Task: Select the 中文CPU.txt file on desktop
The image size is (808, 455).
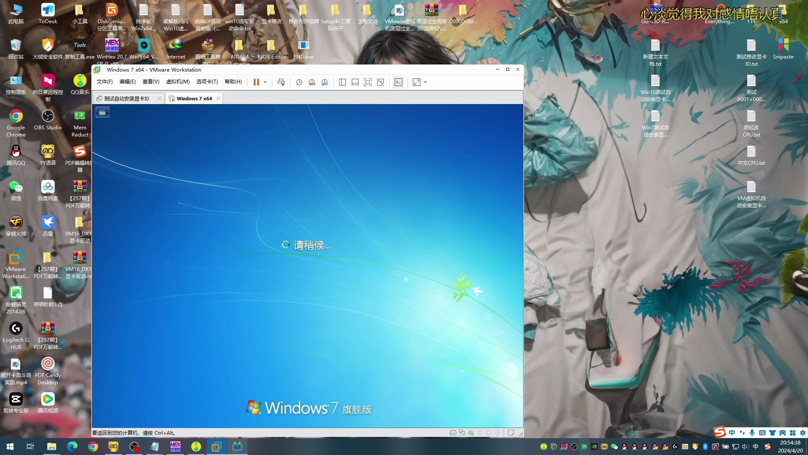Action: coord(751,155)
